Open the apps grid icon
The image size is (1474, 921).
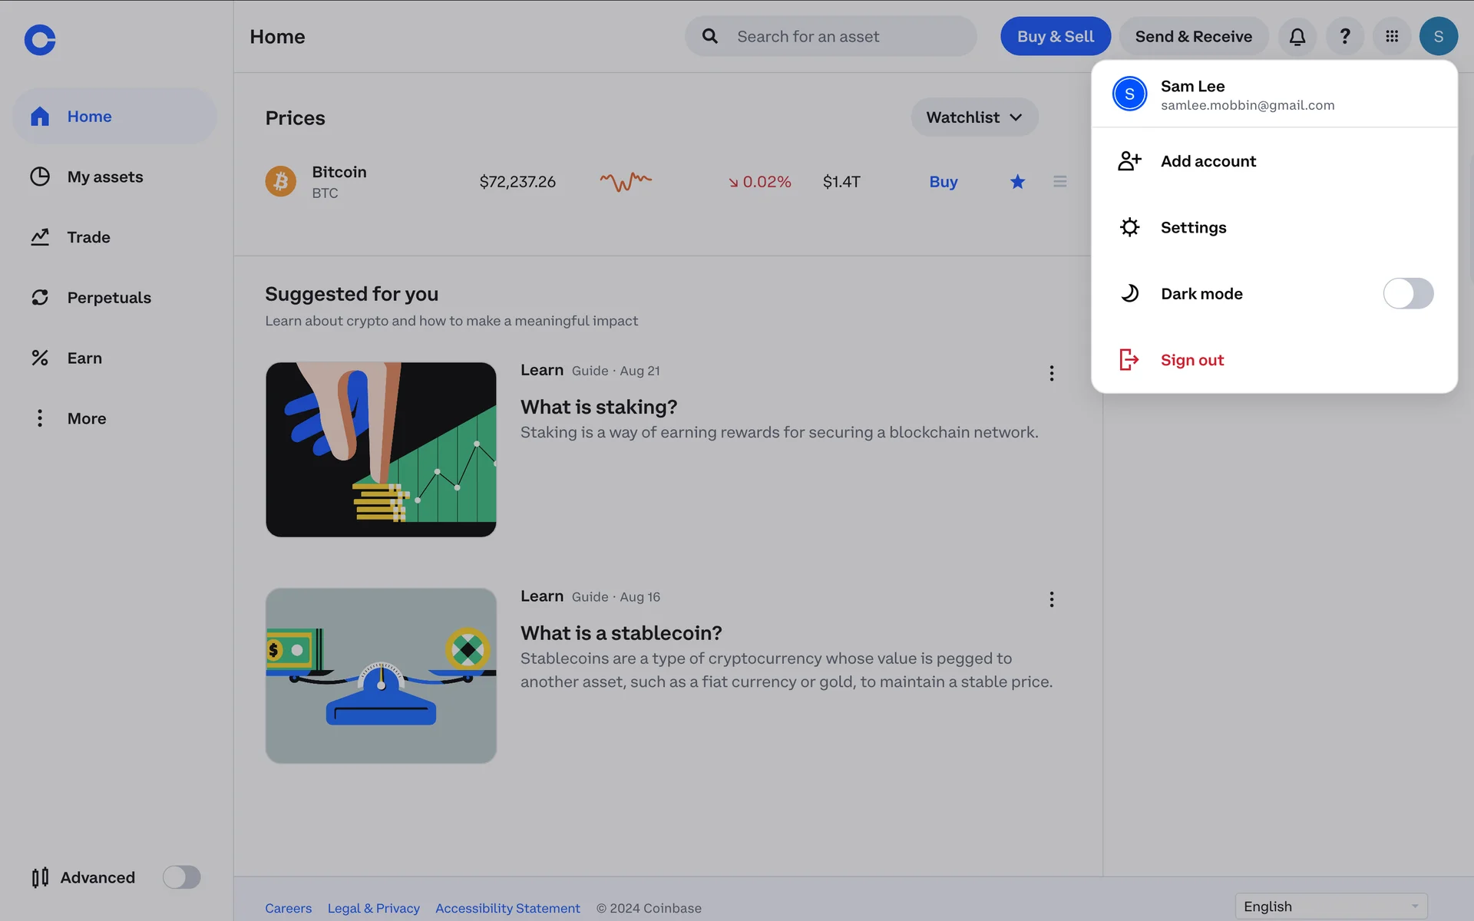pos(1391,36)
